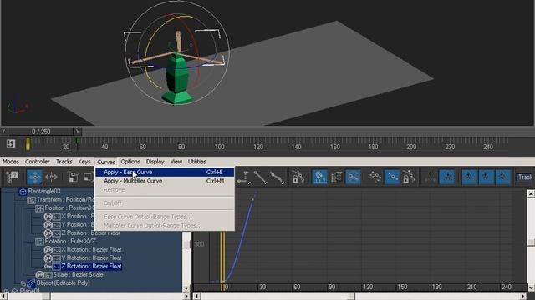Viewport: 535px width, 300px height.
Task: Click the axis tangent icon right of menu
Action: tap(243, 177)
